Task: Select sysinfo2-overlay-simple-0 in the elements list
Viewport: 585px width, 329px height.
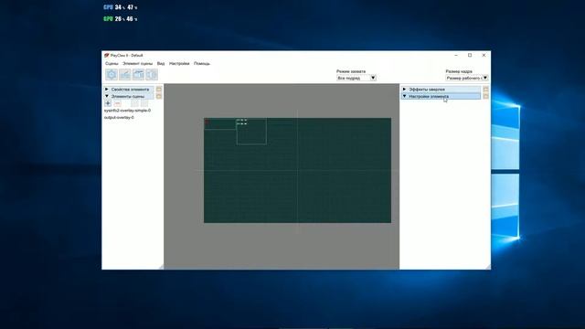Action: [x=127, y=111]
